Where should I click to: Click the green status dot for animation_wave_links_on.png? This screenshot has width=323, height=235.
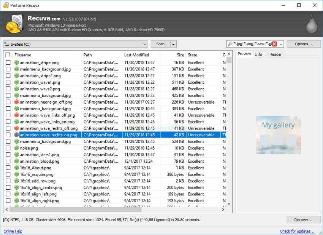point(16,121)
